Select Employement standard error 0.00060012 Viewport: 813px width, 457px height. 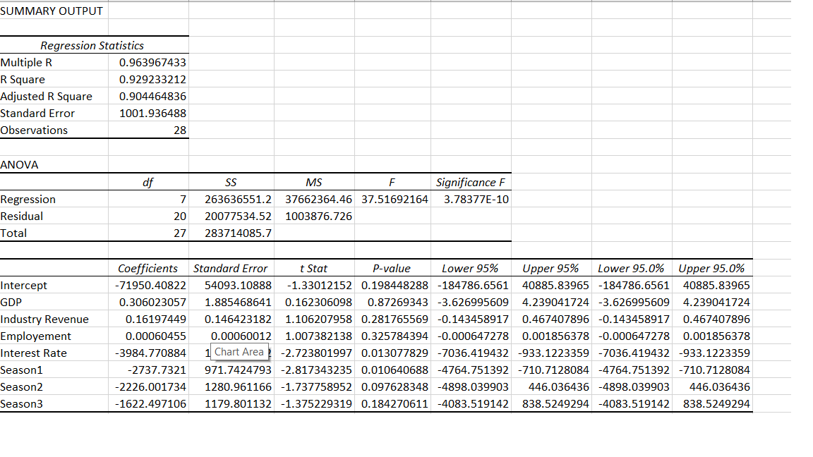click(231, 336)
